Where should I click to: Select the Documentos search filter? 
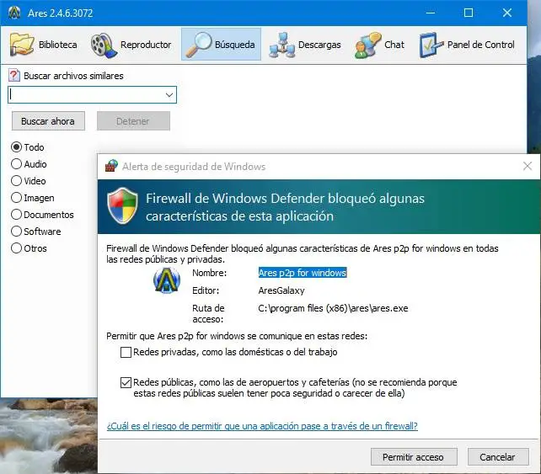pos(16,215)
